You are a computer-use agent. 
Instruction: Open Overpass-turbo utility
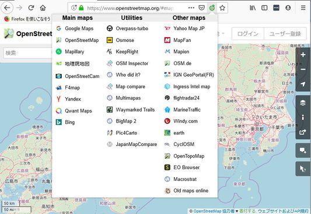point(127,28)
